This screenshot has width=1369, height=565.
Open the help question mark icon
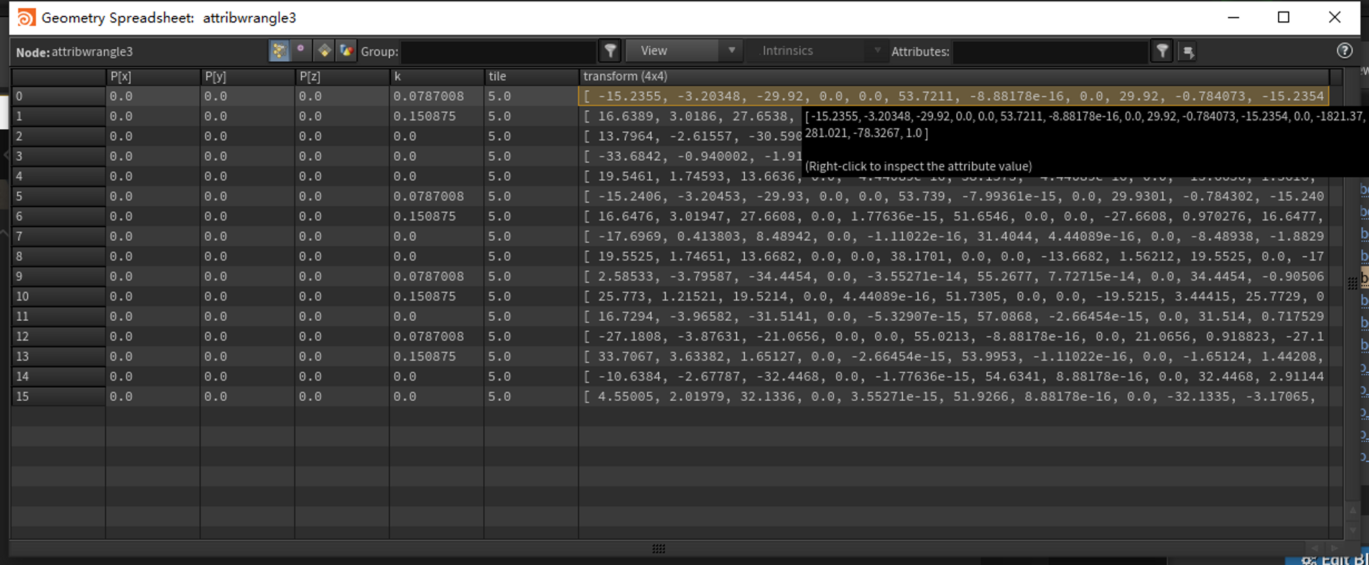pos(1344,51)
